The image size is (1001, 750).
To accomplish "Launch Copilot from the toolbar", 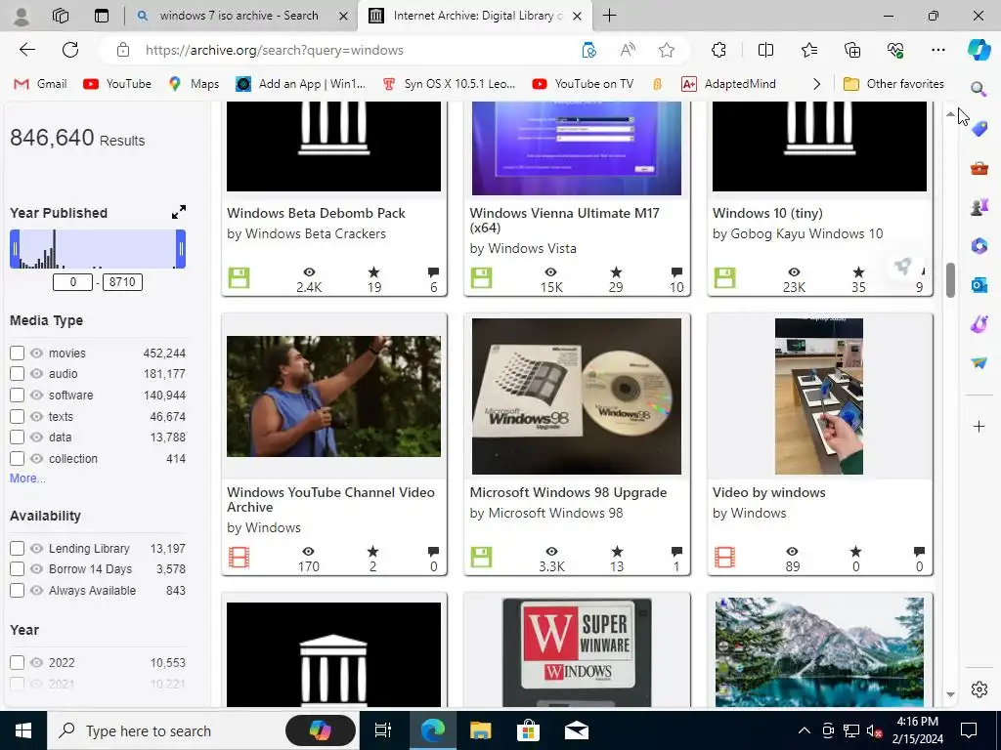I will click(979, 50).
